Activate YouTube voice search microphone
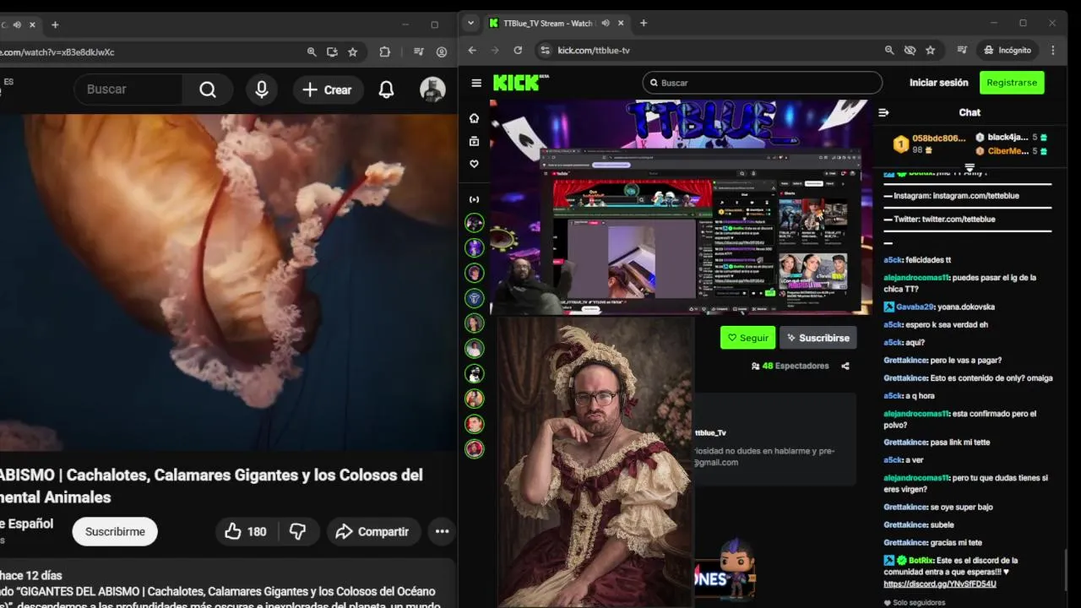 (262, 90)
